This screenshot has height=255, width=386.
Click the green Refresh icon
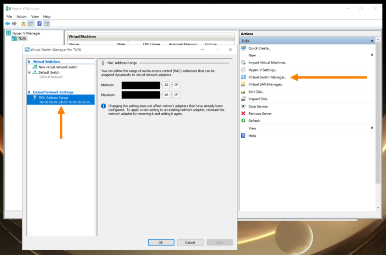(243, 121)
